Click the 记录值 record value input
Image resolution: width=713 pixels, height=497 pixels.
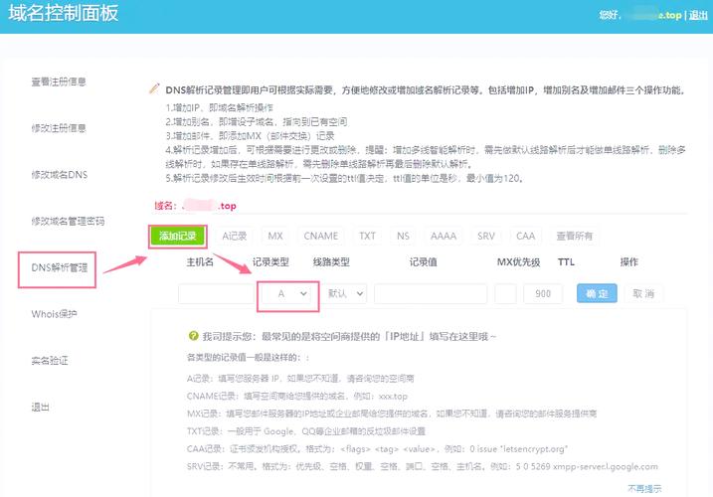[431, 294]
